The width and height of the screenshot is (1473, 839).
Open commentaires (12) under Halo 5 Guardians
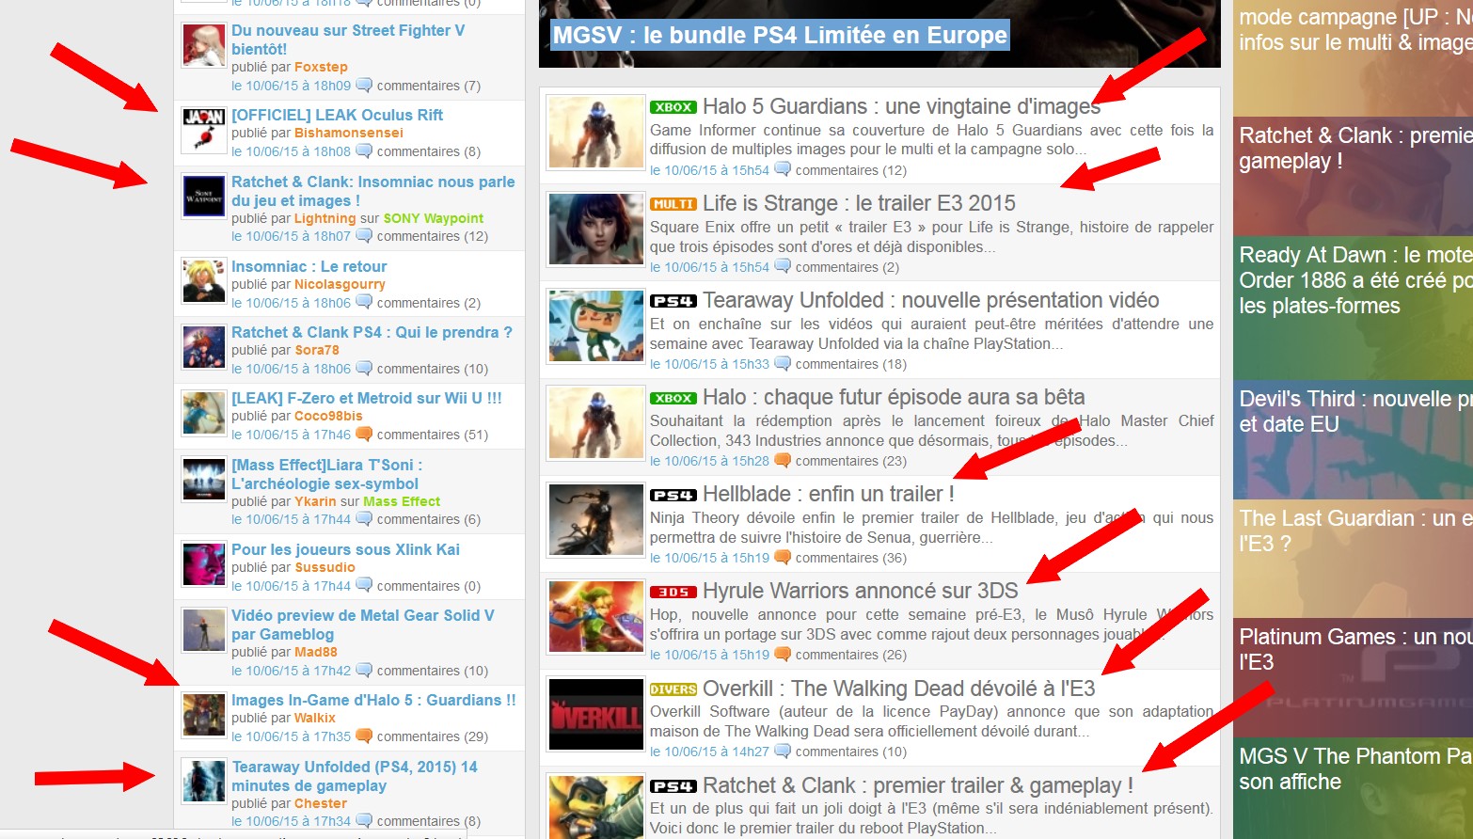[850, 170]
